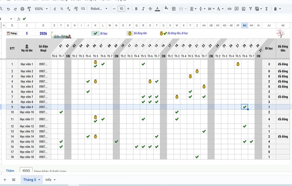
Task: Switch to the Info sheet tab
Action: [48, 180]
